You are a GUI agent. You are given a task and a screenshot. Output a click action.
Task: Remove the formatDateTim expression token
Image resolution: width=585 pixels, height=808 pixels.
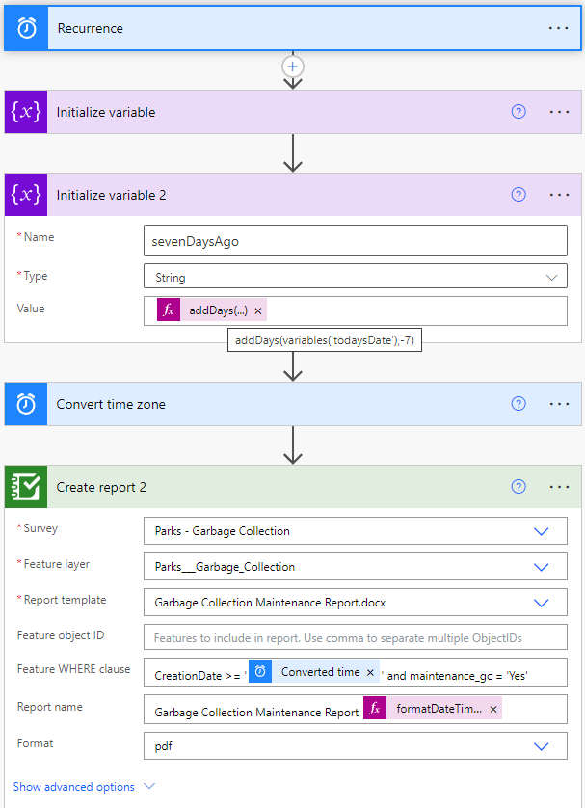(x=492, y=708)
